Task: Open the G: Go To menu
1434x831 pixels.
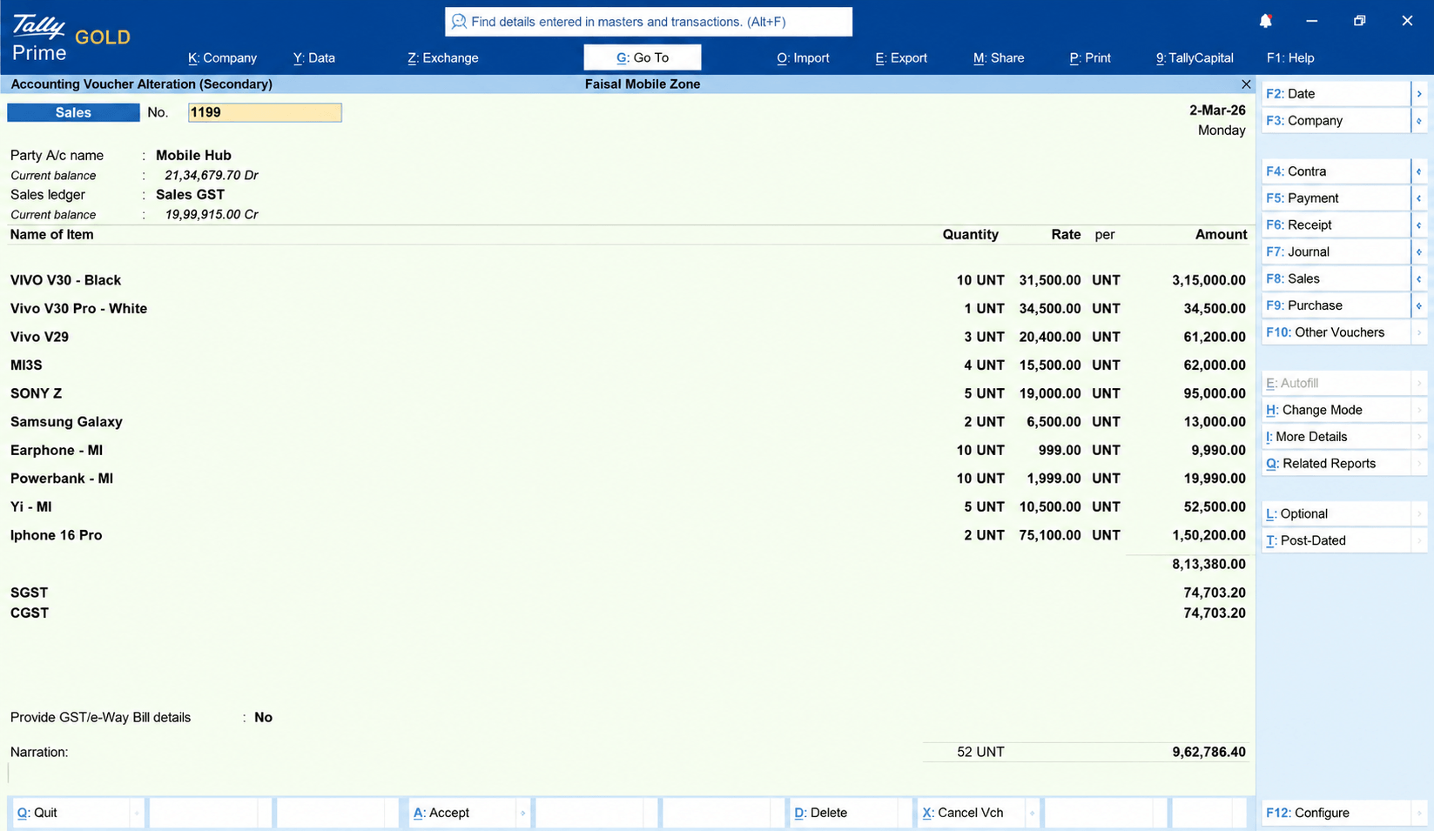Action: point(643,57)
